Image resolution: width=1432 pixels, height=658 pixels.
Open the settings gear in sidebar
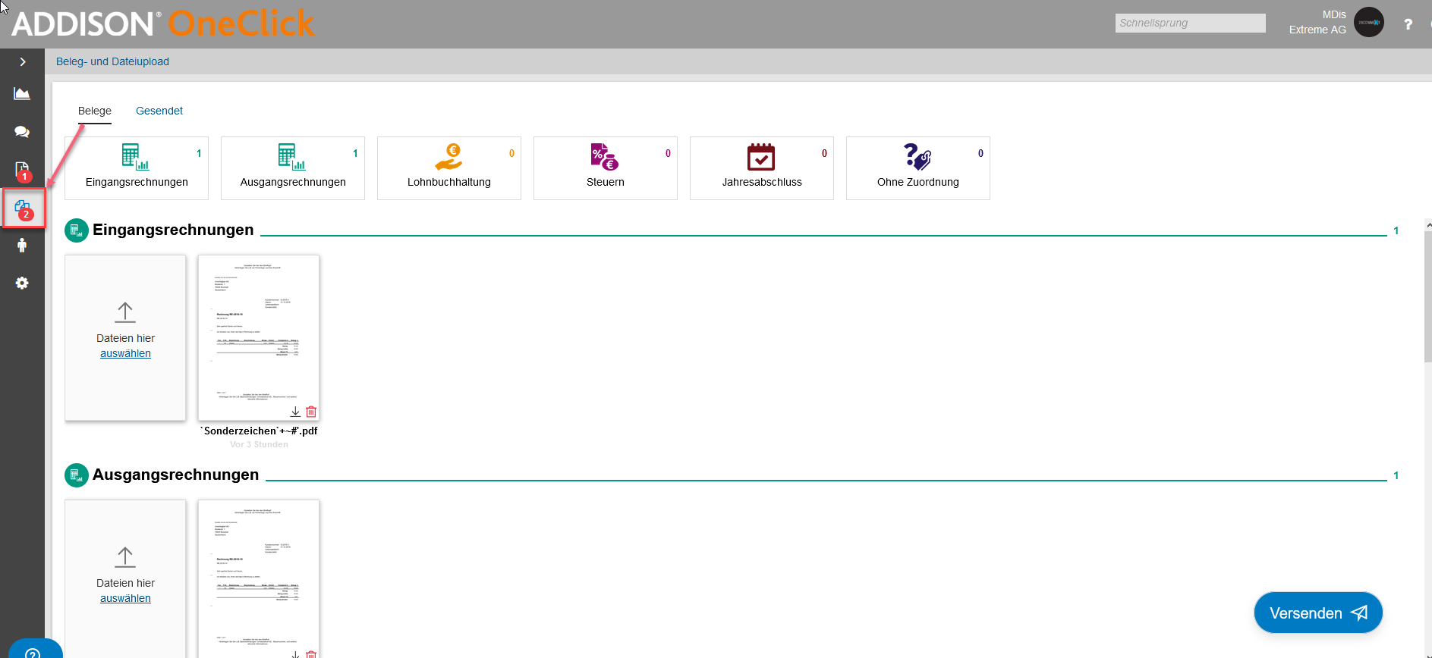(x=22, y=283)
